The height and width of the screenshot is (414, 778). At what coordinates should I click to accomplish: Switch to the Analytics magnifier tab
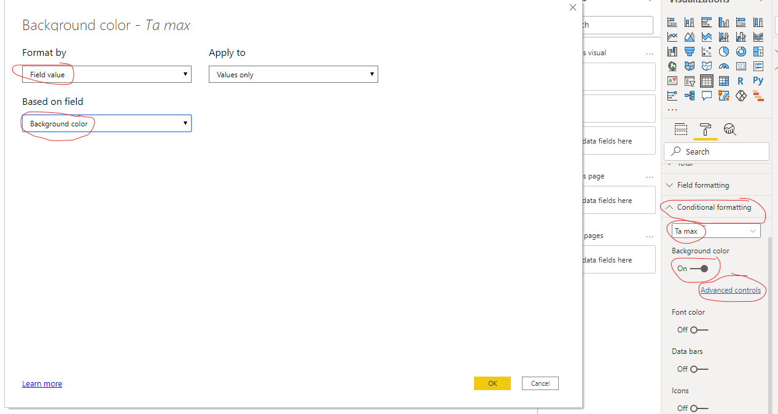729,129
